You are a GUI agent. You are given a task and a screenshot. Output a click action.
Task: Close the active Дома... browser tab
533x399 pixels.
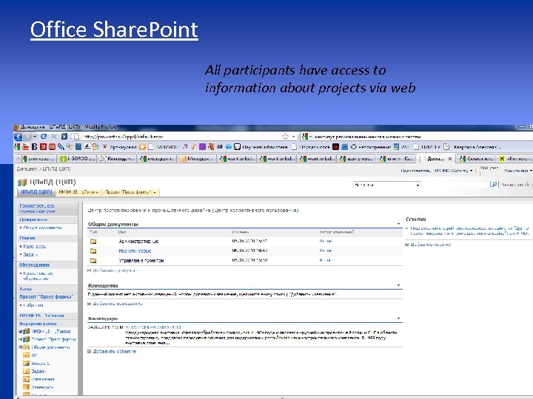pyautogui.click(x=450, y=158)
